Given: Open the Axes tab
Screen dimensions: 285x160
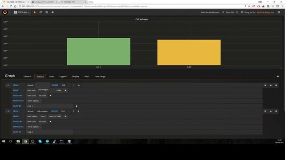Looking at the screenshot, I should (52, 76).
